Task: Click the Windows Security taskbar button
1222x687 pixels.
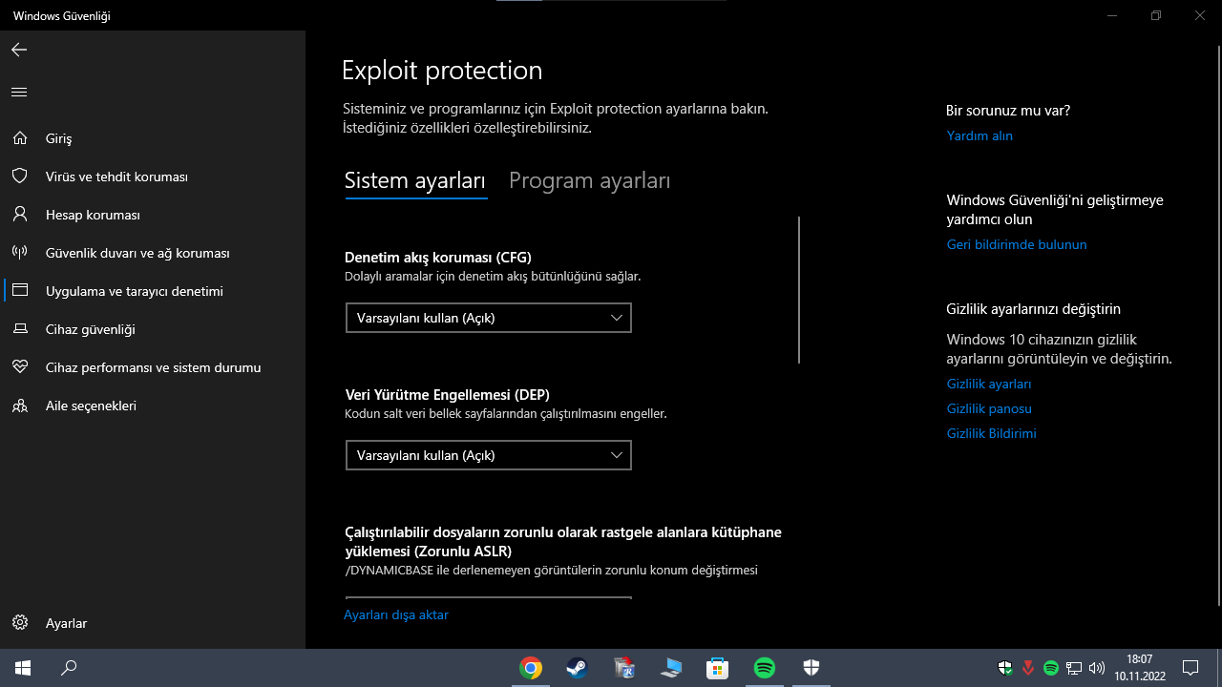Action: pos(811,668)
